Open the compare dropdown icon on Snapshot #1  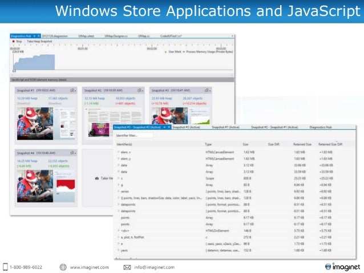point(73,91)
